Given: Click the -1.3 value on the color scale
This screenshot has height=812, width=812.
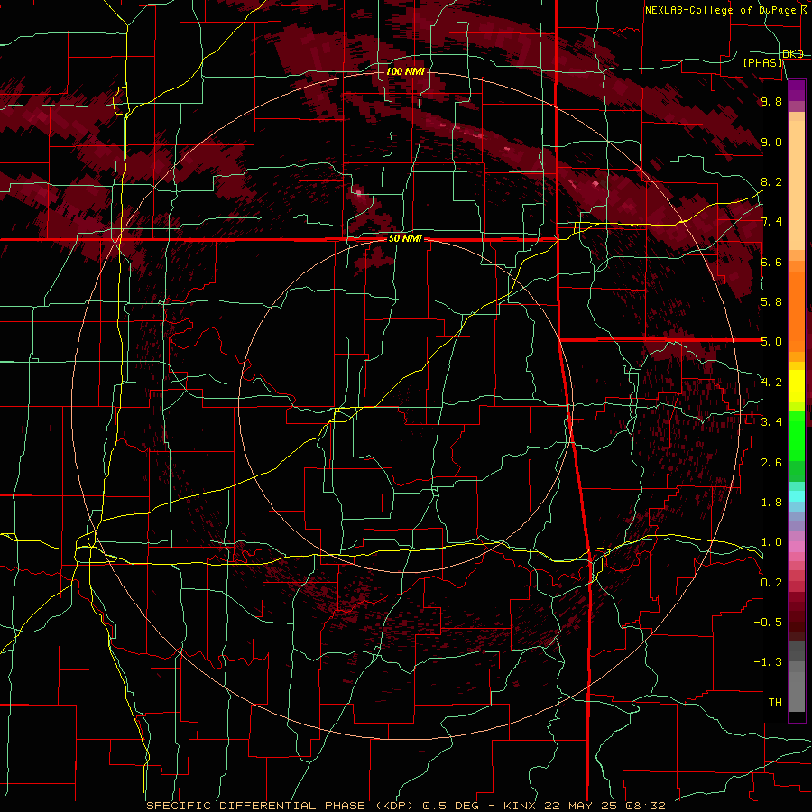Looking at the screenshot, I should pyautogui.click(x=768, y=662).
